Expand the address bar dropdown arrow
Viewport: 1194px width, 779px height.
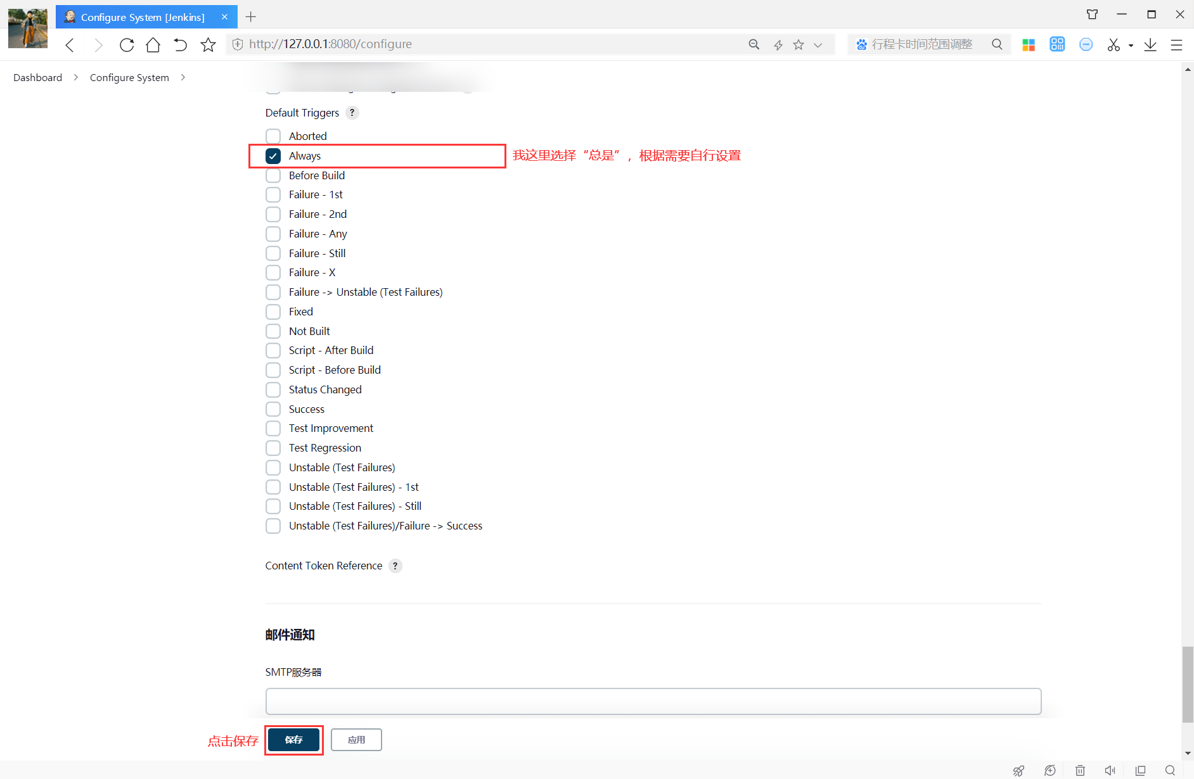point(818,45)
